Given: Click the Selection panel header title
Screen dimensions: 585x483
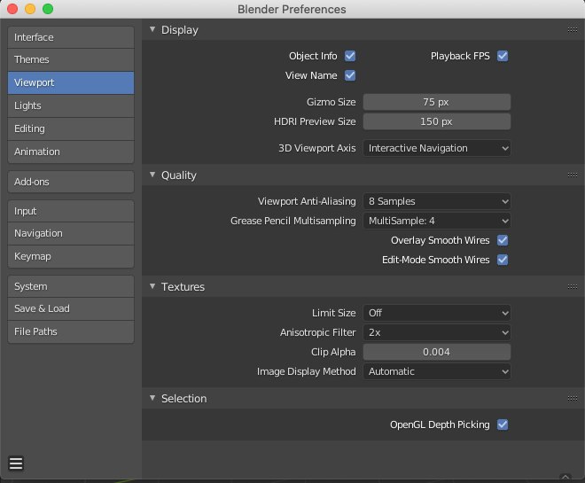Looking at the screenshot, I should [x=184, y=399].
